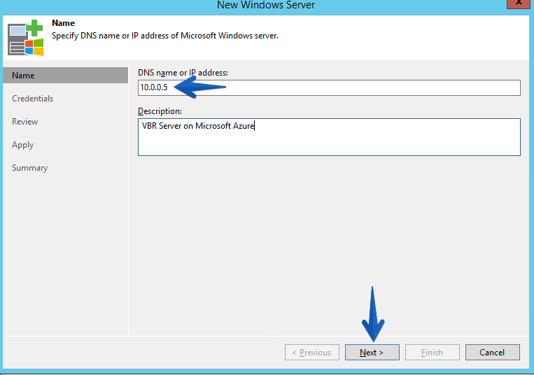534x375 pixels.
Task: Select the Name wizard step
Action: (x=65, y=75)
